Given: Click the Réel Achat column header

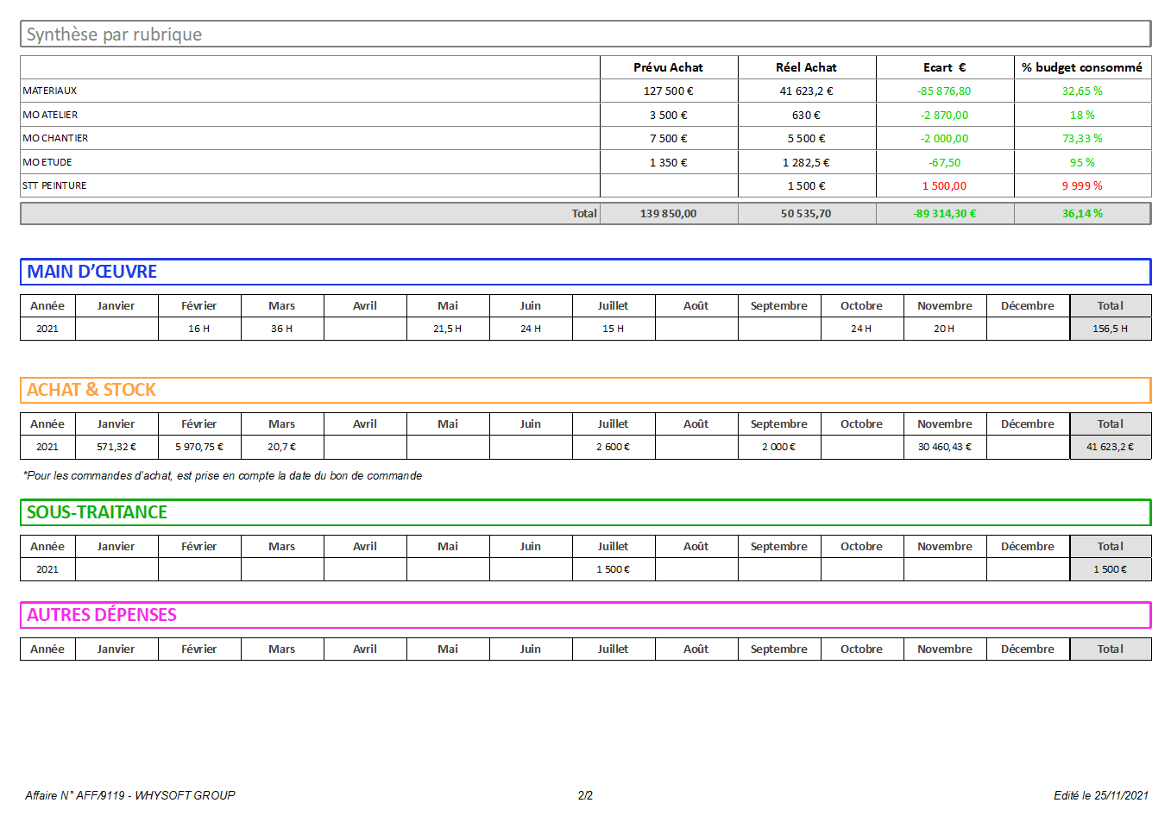Looking at the screenshot, I should pyautogui.click(x=806, y=67).
